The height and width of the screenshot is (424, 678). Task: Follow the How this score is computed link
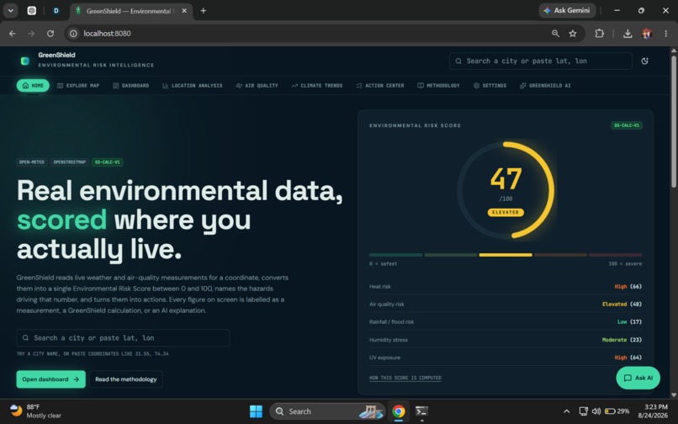405,378
